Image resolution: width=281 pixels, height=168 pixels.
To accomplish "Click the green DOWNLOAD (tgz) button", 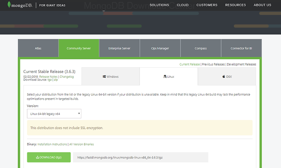I will tap(49, 157).
